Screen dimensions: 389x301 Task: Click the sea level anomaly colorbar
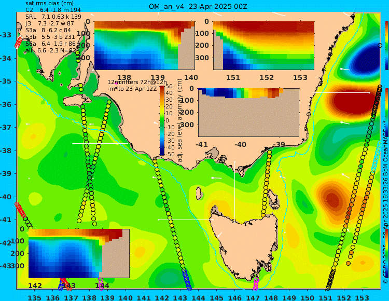point(162,120)
